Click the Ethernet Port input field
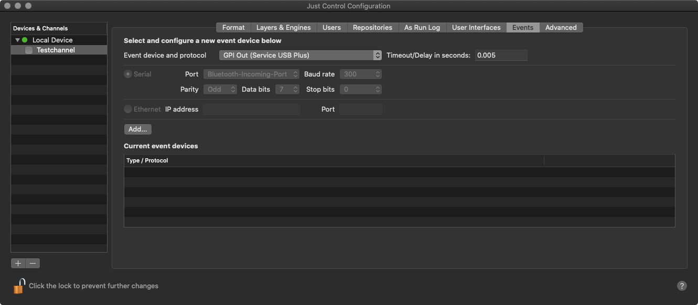Viewport: 698px width, 305px height. [x=361, y=109]
